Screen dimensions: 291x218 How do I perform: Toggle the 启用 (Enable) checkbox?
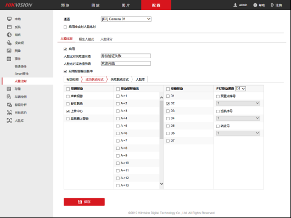click(x=65, y=49)
